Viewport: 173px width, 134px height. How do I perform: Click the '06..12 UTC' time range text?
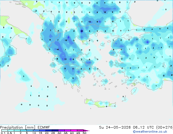point(143,127)
